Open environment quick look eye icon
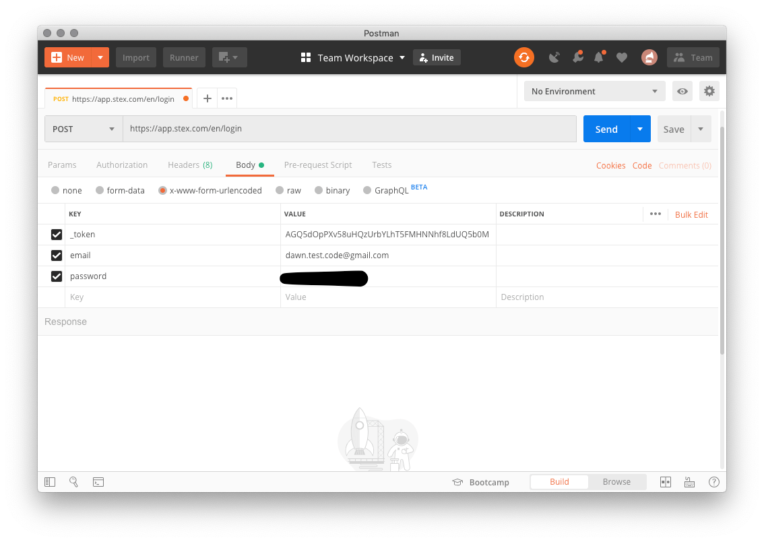The height and width of the screenshot is (542, 764). coord(682,91)
